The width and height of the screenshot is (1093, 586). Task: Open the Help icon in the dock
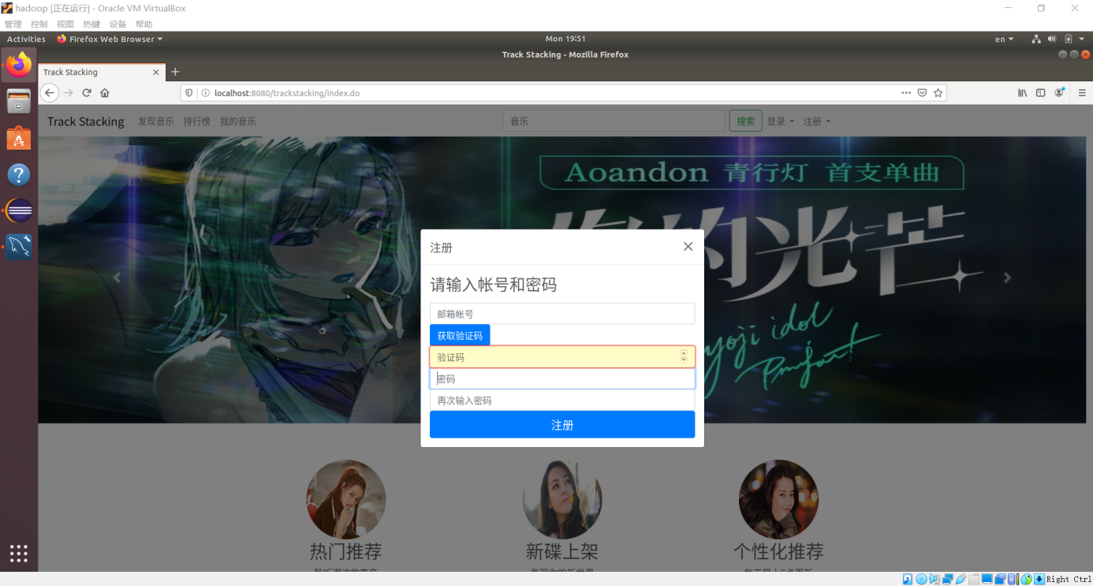pos(19,174)
